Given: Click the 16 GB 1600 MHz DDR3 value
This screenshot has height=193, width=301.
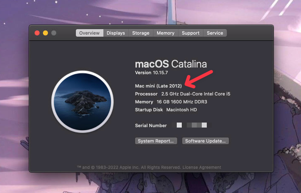Looking at the screenshot, I should coord(182,102).
